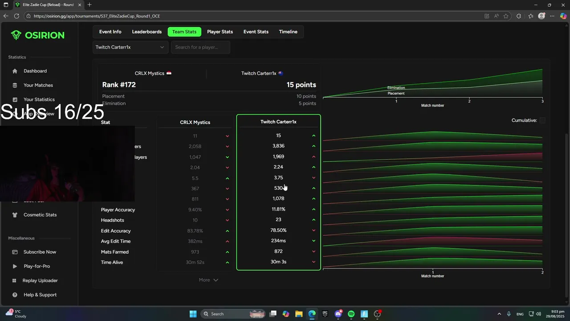
Task: Click the 15 points total
Action: point(301,85)
